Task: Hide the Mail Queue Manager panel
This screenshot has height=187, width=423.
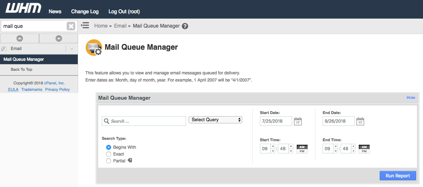Action: tap(411, 98)
